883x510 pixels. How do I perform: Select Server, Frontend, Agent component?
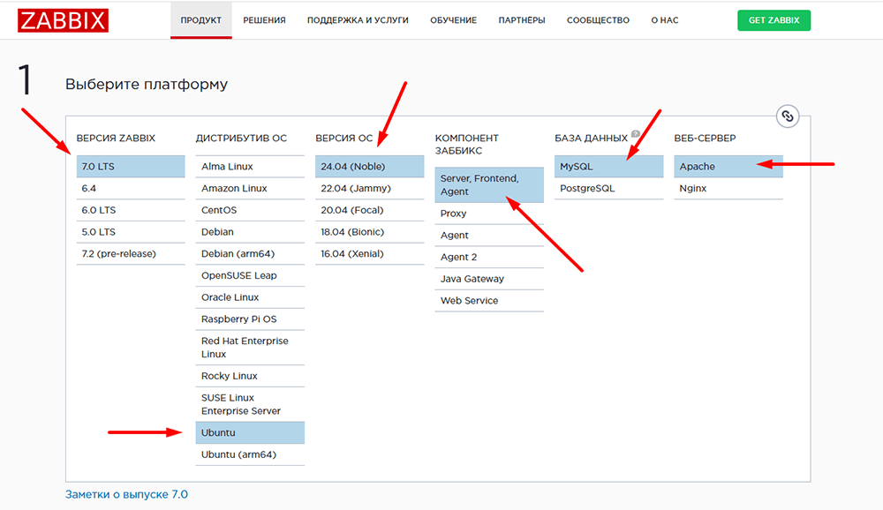tap(489, 184)
